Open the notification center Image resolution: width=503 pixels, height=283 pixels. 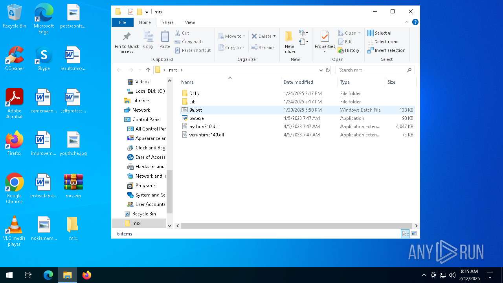490,275
